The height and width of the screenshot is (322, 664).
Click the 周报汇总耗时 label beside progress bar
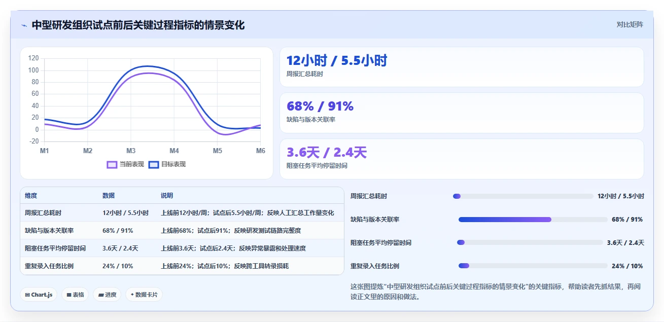pyautogui.click(x=369, y=196)
